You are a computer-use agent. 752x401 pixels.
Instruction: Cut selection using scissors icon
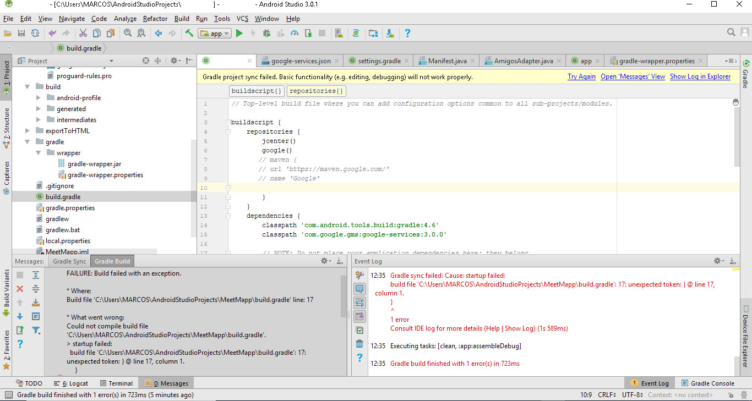[x=83, y=34]
